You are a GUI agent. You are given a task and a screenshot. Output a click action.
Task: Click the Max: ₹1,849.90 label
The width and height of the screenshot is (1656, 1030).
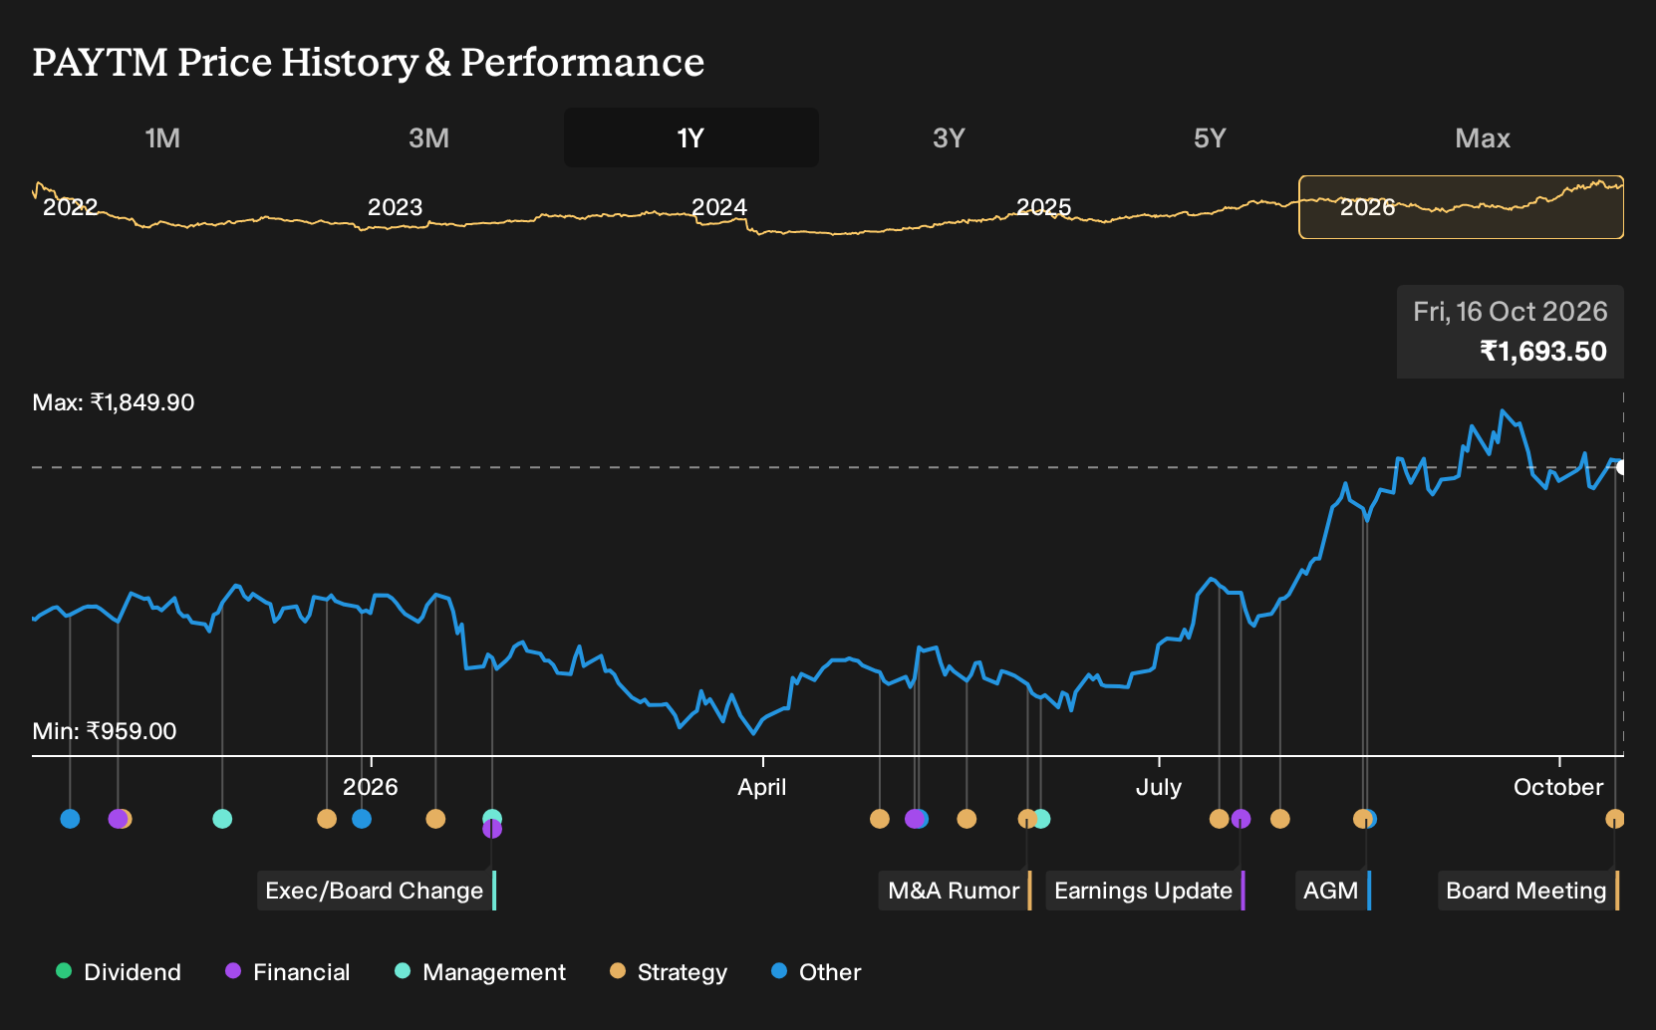[x=114, y=402]
